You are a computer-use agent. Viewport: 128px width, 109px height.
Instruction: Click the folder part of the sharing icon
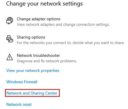[x=11, y=40]
